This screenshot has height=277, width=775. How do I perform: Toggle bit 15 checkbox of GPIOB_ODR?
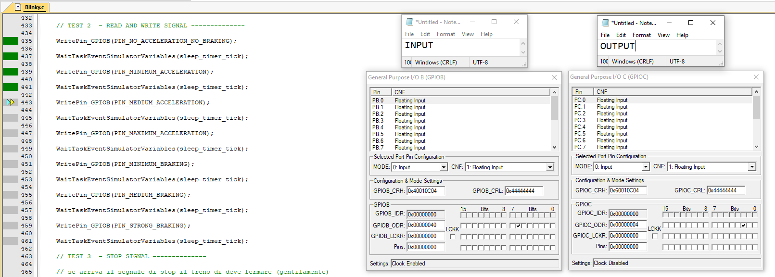463,226
